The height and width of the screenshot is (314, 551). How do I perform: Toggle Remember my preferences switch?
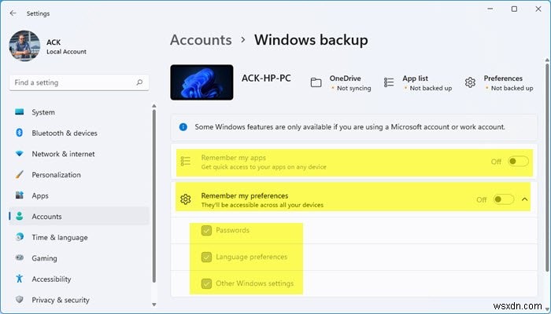point(504,199)
